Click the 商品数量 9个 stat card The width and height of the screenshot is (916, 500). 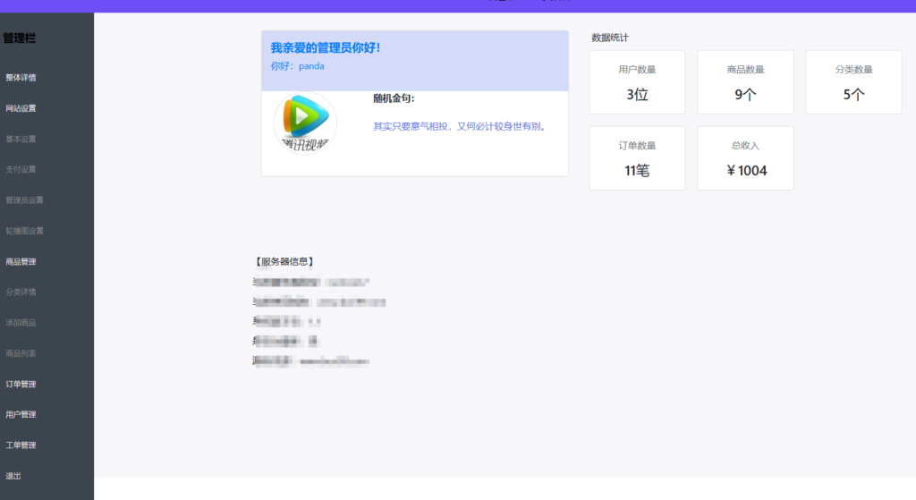point(745,81)
